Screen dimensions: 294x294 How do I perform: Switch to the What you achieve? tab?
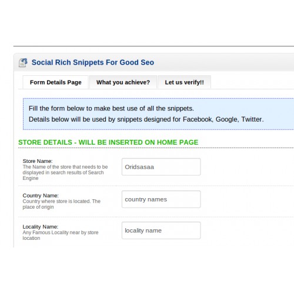[123, 82]
